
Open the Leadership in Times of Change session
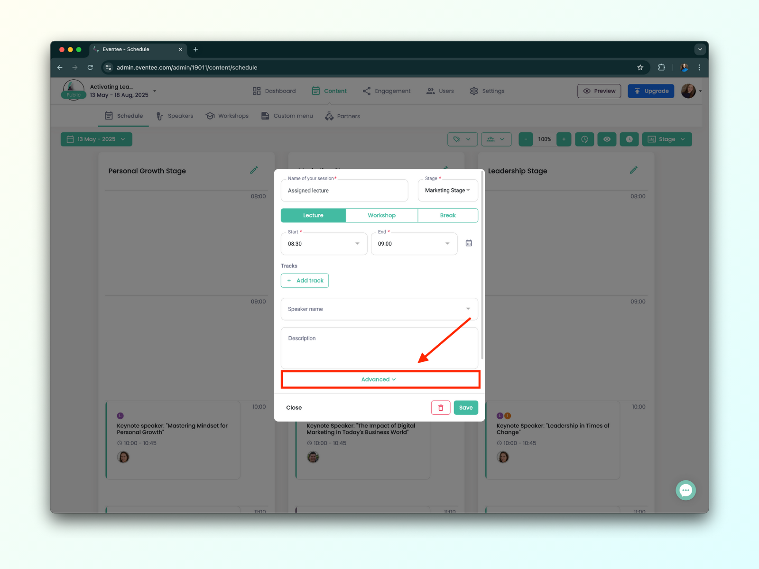point(553,440)
